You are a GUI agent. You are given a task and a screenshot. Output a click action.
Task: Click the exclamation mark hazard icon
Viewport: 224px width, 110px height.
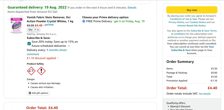(x=41, y=71)
